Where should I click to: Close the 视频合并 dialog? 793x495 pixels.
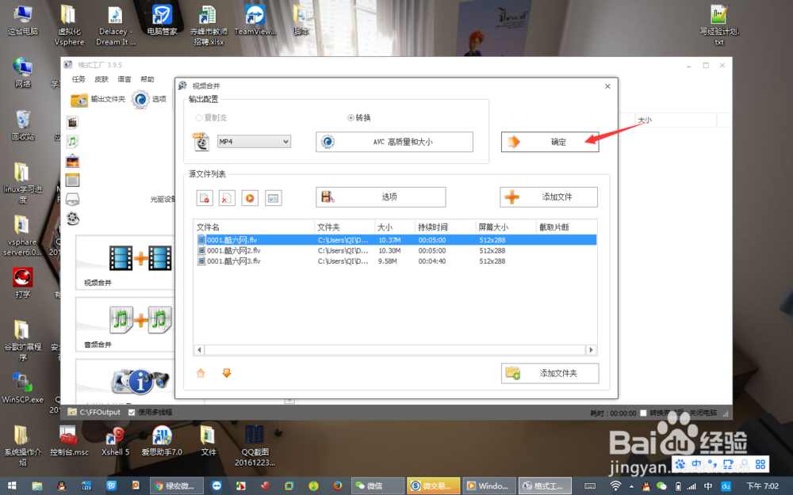pos(607,86)
